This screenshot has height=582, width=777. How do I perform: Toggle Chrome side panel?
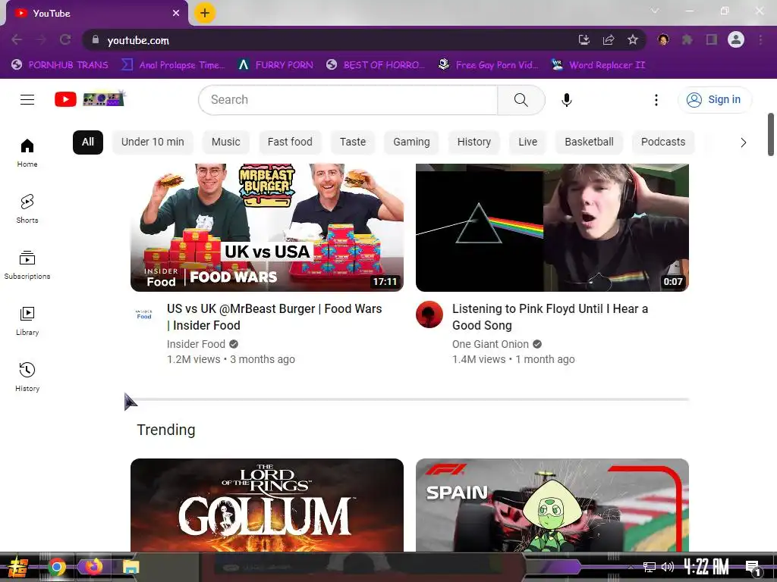(x=712, y=40)
